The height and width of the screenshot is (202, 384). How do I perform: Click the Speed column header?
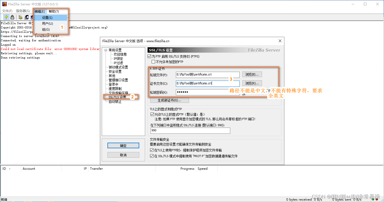[207, 169]
